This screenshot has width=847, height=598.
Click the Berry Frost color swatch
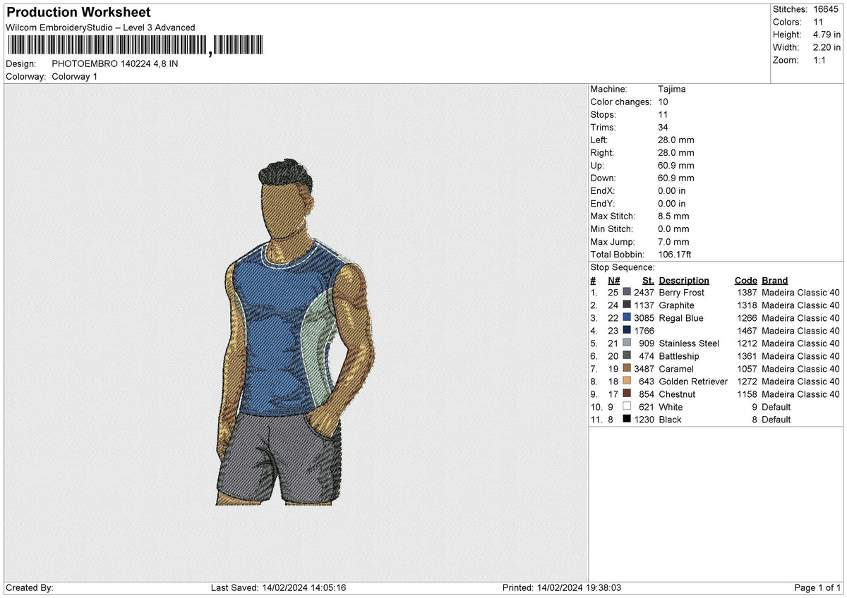(627, 292)
